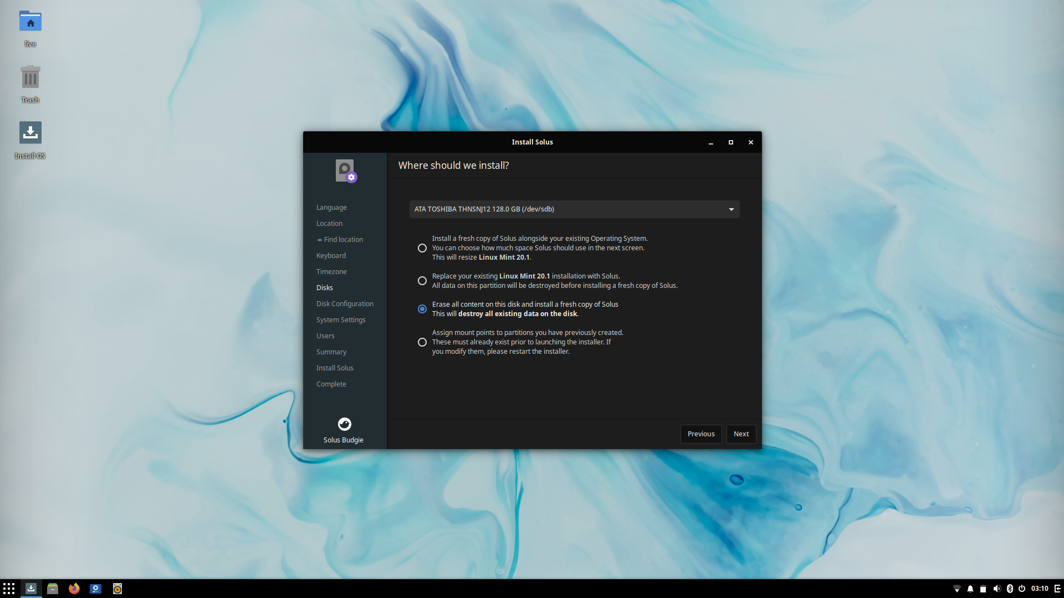The height and width of the screenshot is (598, 1064).
Task: Launch Firefox from the taskbar
Action: (74, 589)
